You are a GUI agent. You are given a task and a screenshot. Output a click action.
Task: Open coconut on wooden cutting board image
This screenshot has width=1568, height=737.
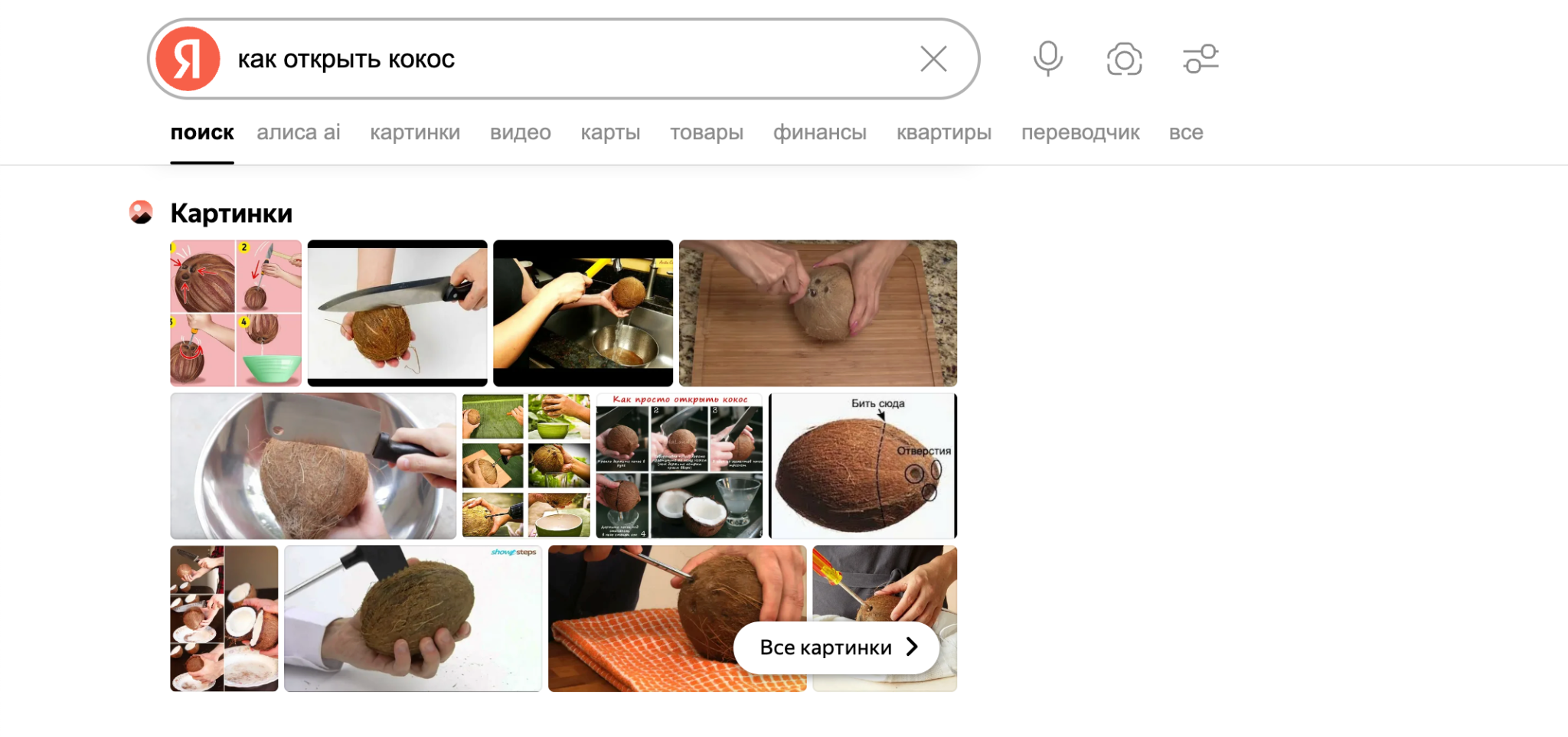tap(818, 313)
